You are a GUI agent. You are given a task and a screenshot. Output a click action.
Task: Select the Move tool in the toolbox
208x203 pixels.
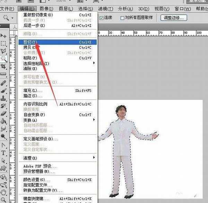pyautogui.click(x=4, y=36)
